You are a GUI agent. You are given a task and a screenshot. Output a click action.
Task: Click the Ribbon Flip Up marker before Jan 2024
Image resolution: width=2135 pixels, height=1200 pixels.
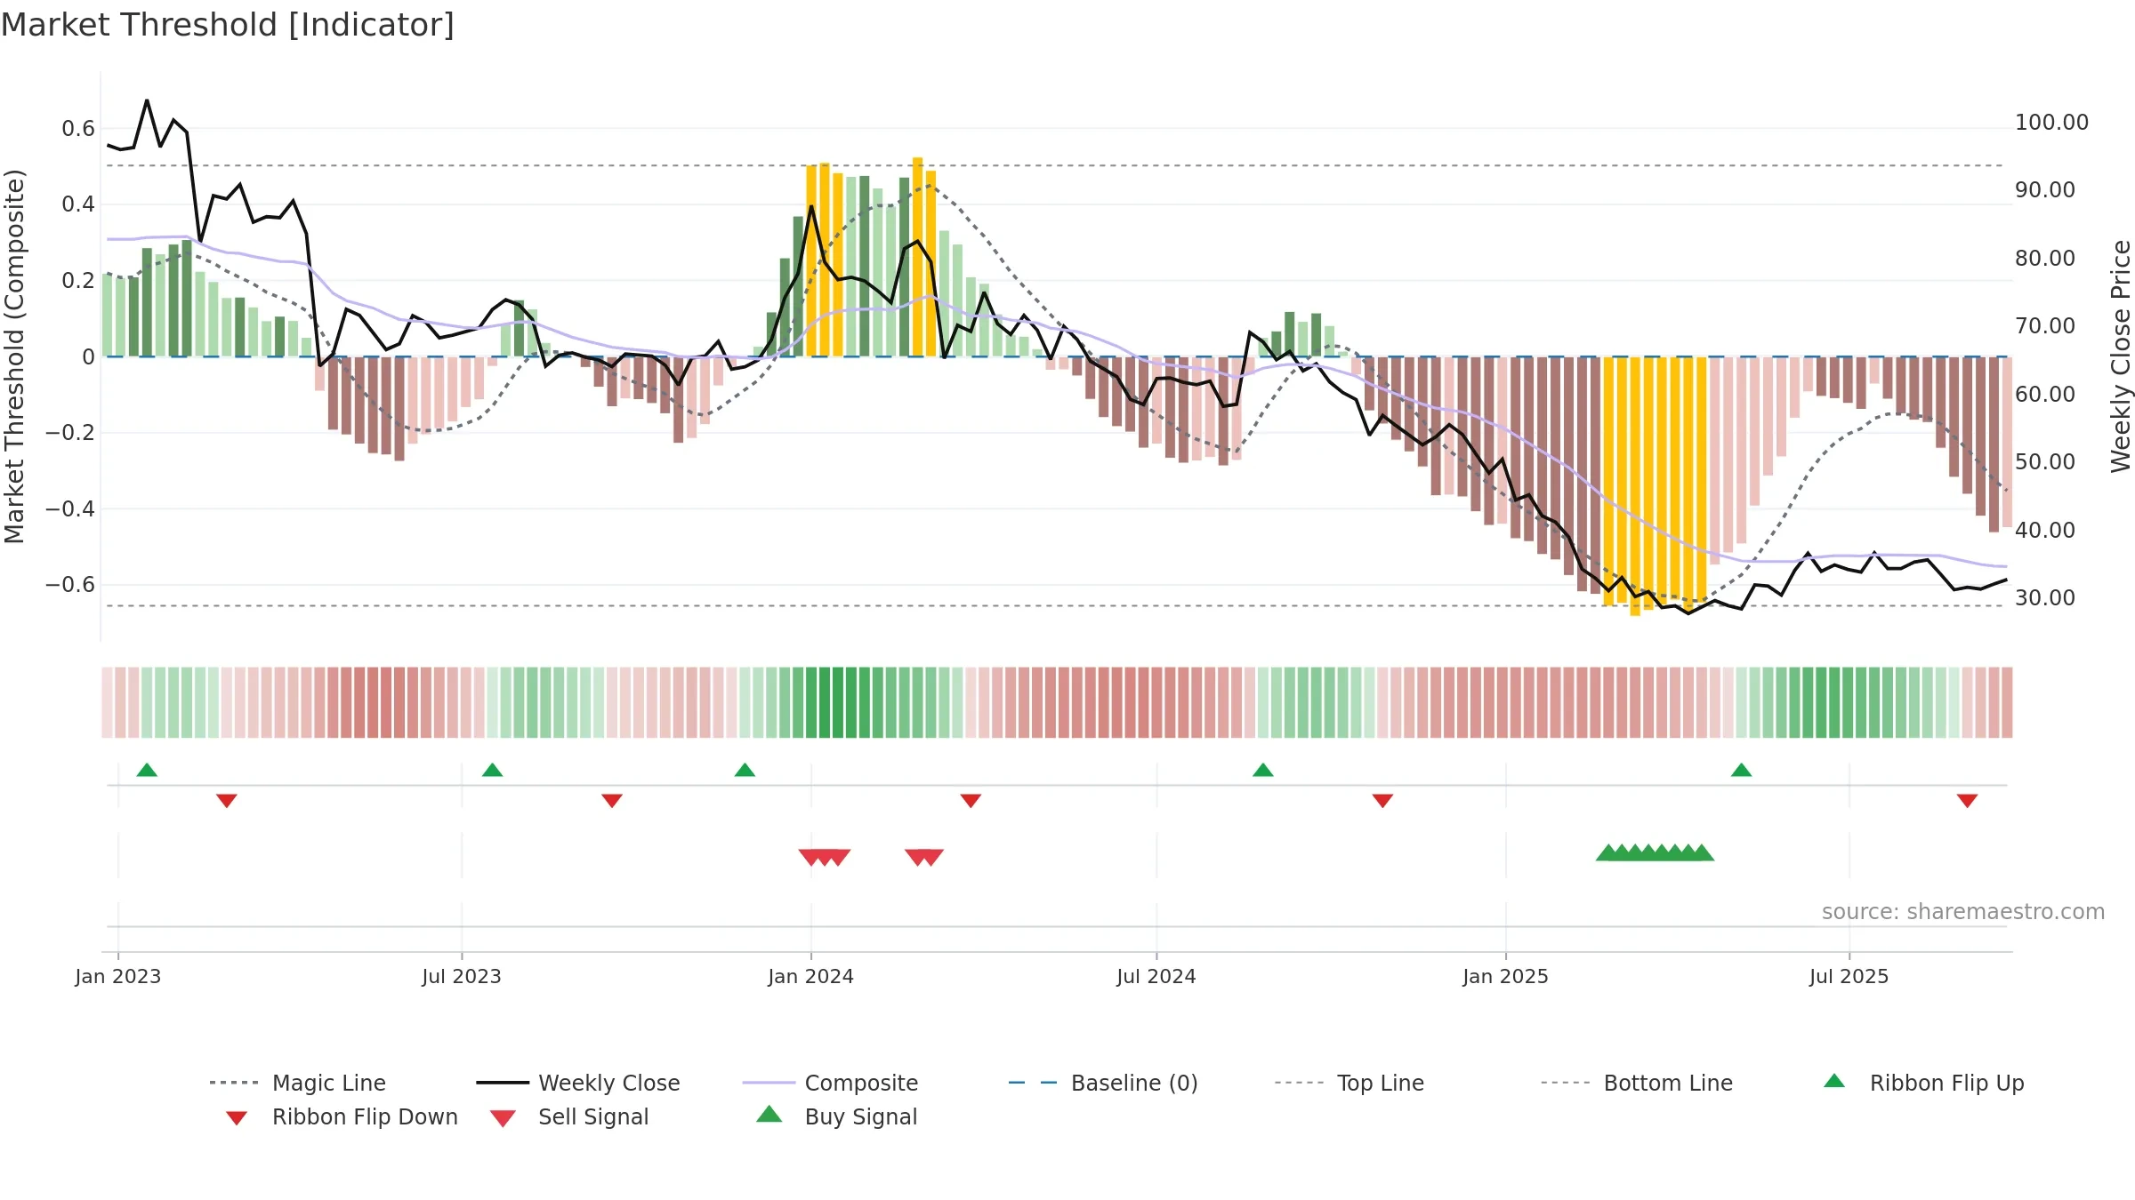(x=745, y=770)
